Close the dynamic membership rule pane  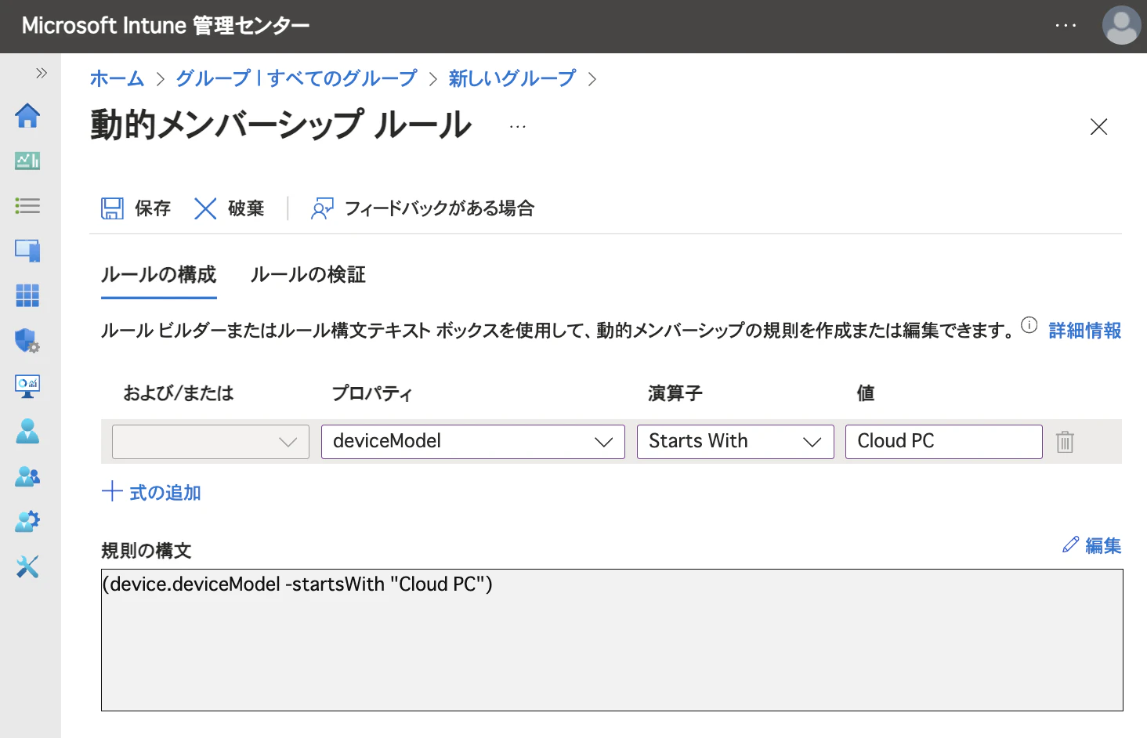(x=1098, y=126)
